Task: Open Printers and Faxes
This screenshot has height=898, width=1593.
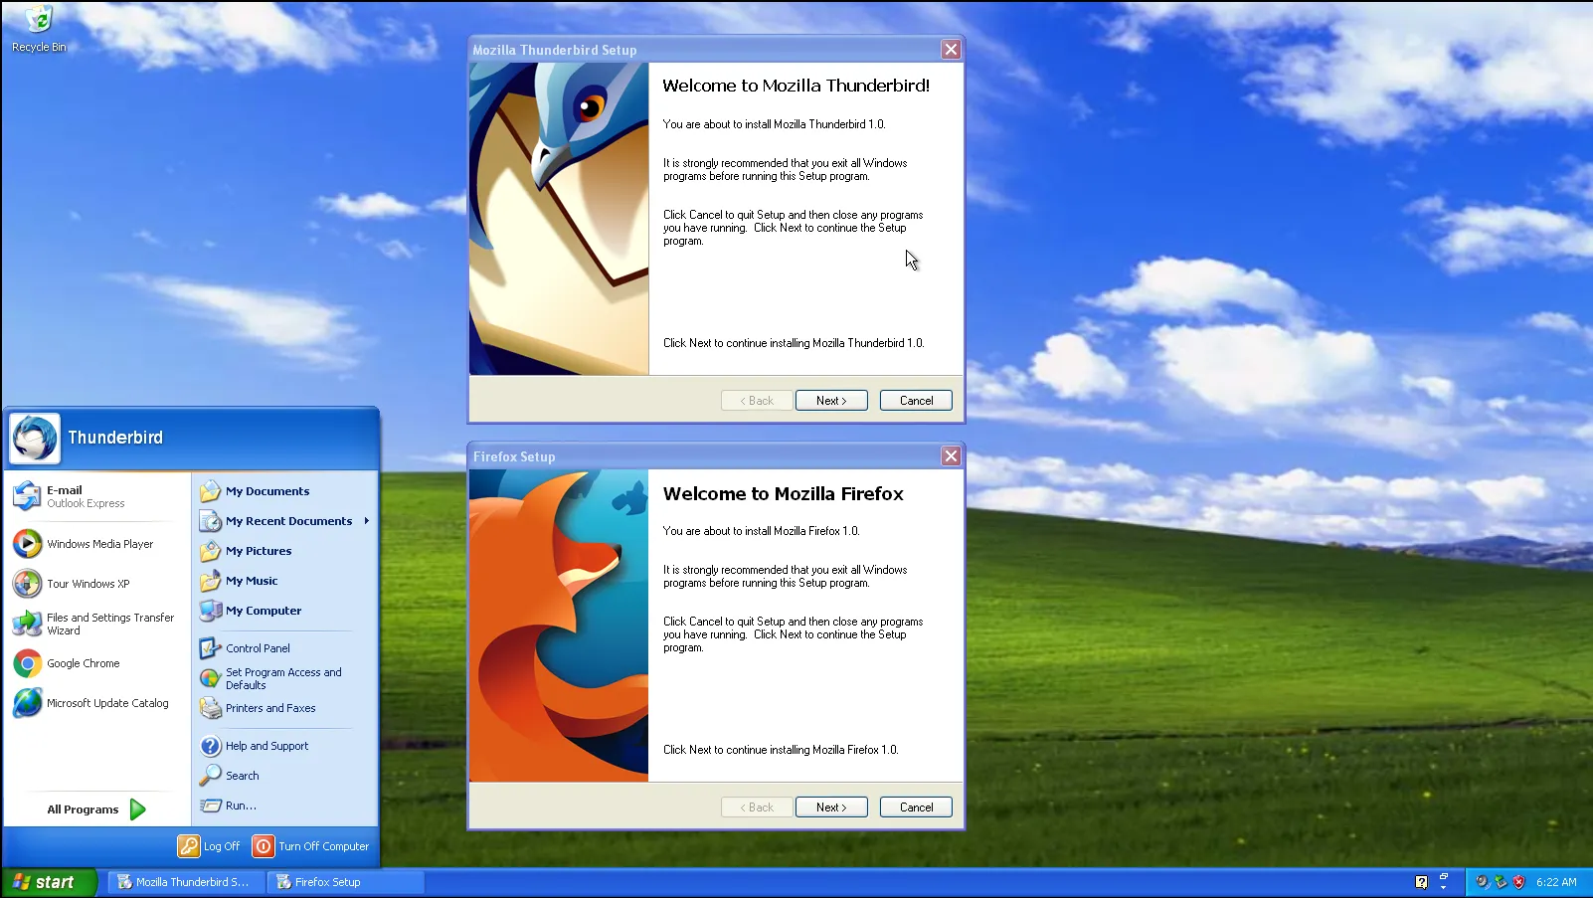Action: coord(269,707)
